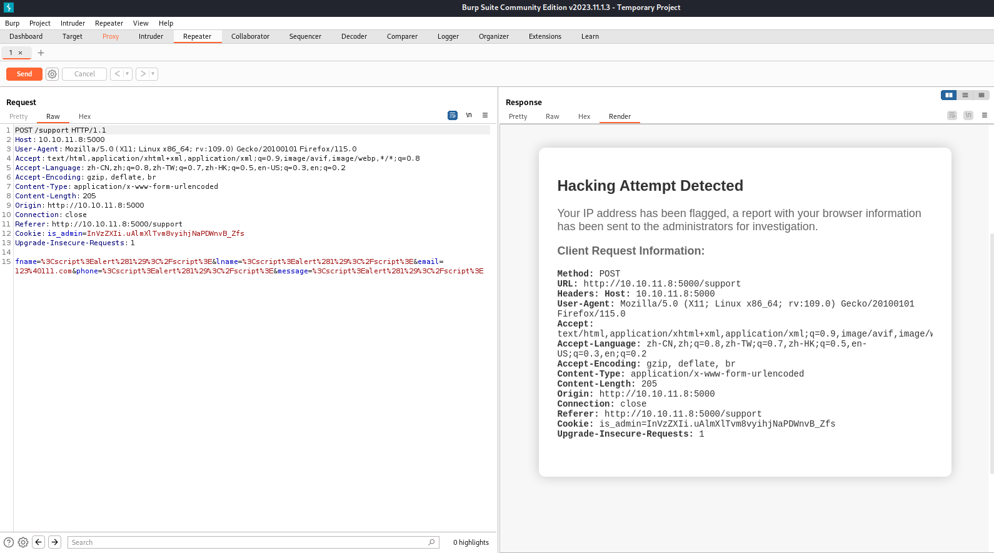Viewport: 994px width, 553px height.
Task: Open the Burp menu
Action: click(x=13, y=23)
